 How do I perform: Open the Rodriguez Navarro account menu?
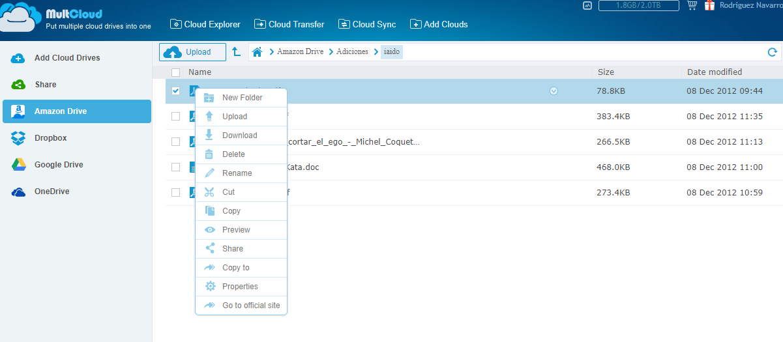tap(750, 5)
